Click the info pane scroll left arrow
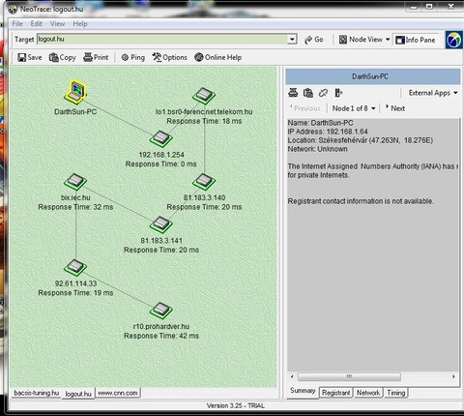 (x=292, y=376)
